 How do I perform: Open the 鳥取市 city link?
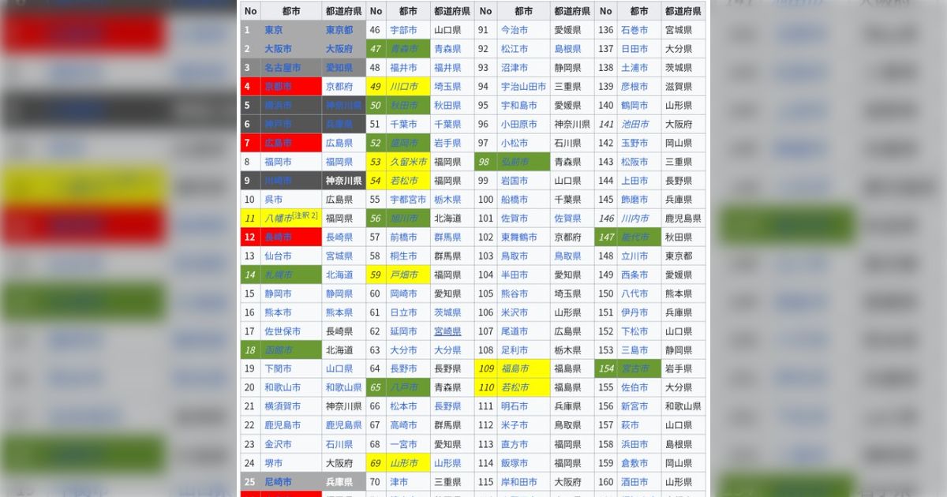515,256
